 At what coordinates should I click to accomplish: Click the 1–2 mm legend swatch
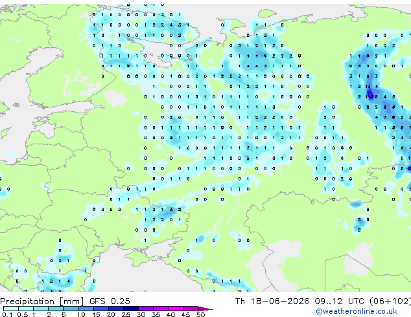41,309
